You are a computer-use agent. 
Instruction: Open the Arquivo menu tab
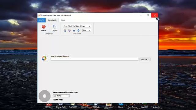pyautogui.click(x=41, y=20)
